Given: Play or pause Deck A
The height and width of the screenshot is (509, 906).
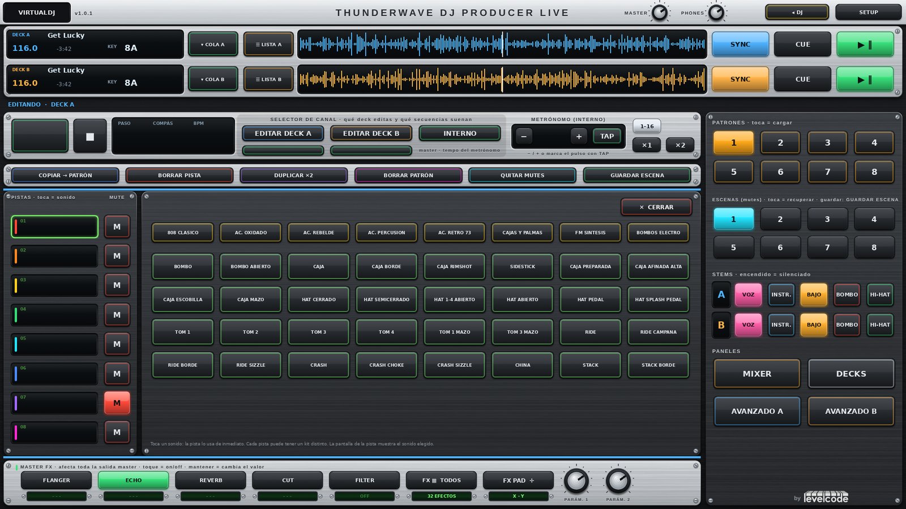Looking at the screenshot, I should pyautogui.click(x=865, y=44).
